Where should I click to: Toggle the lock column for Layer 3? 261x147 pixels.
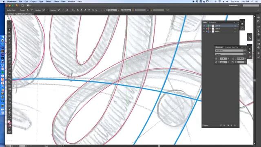(x=207, y=26)
